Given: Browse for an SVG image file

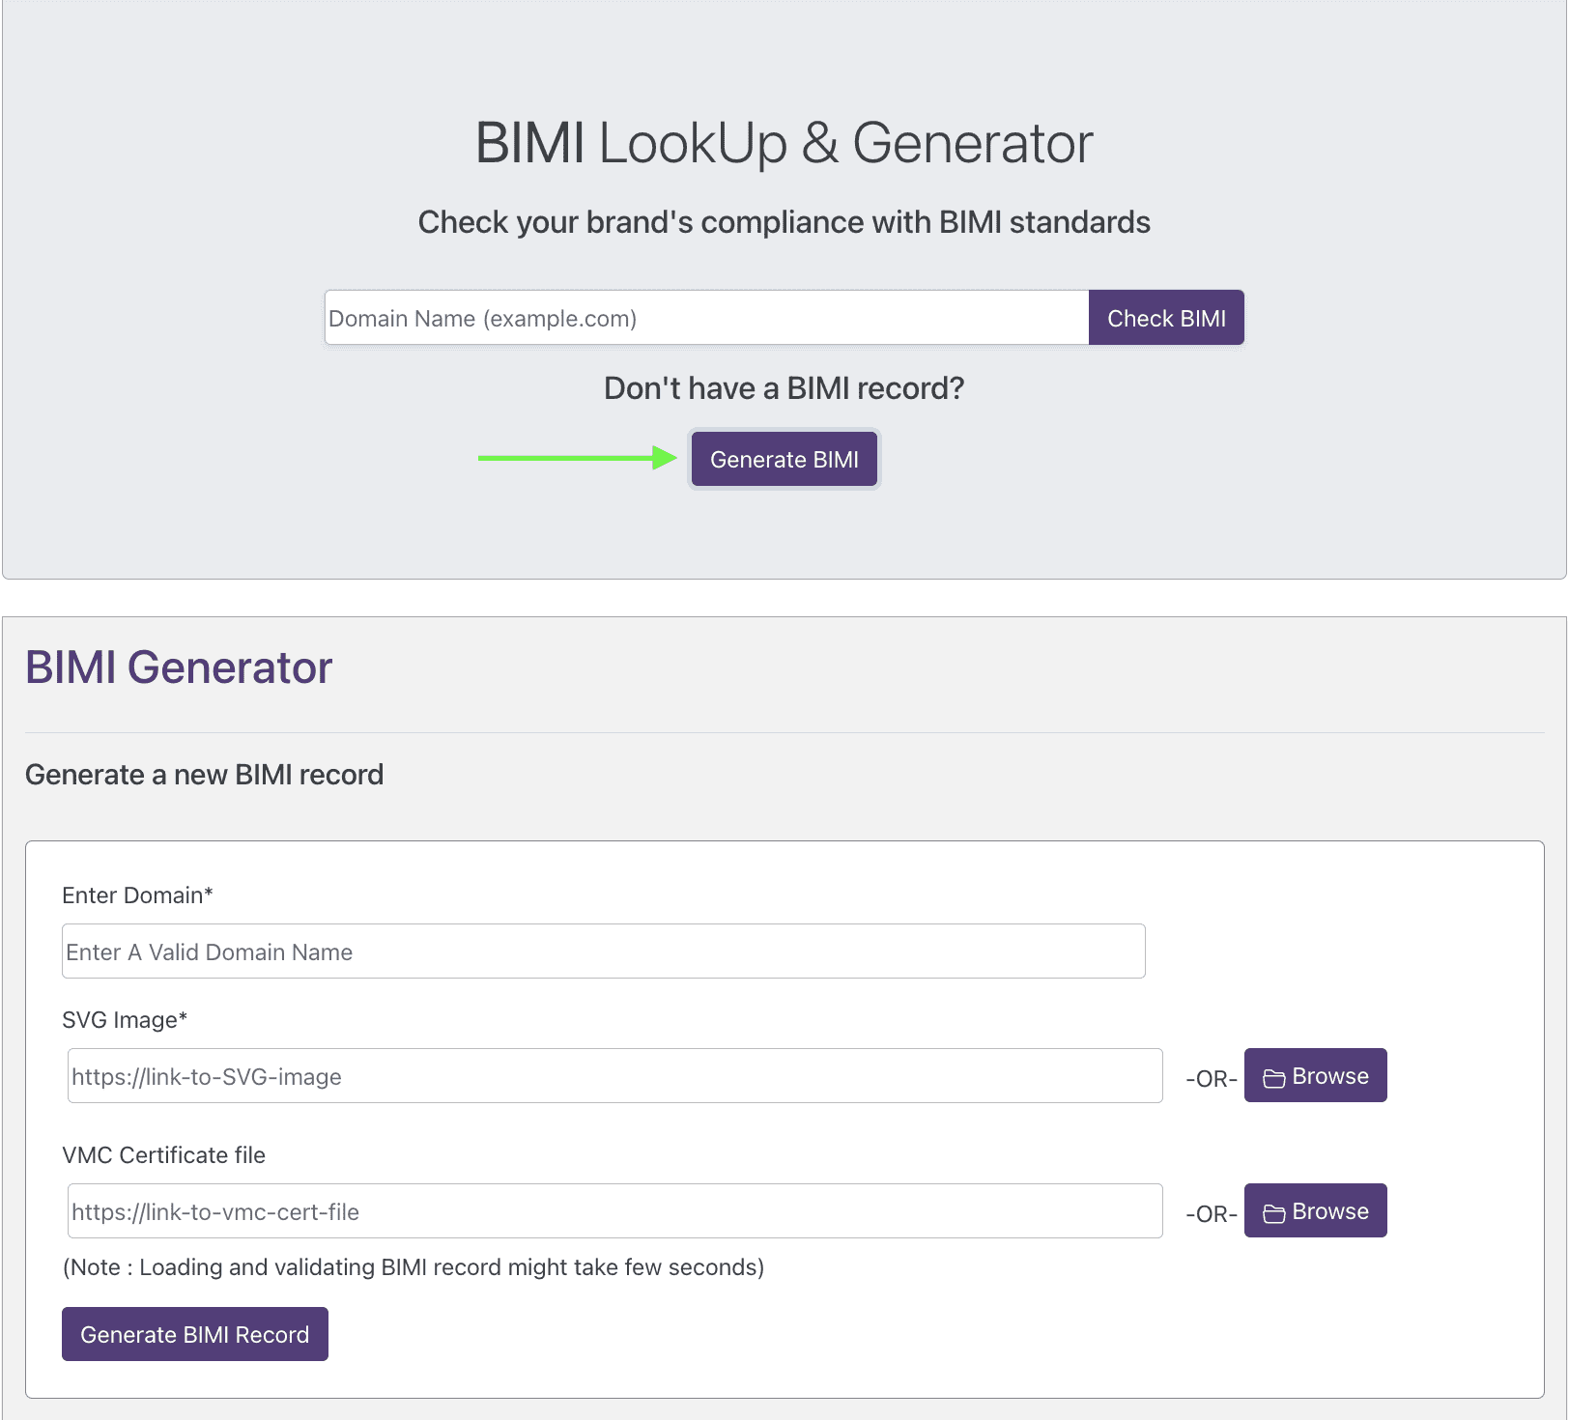Looking at the screenshot, I should [x=1315, y=1075].
